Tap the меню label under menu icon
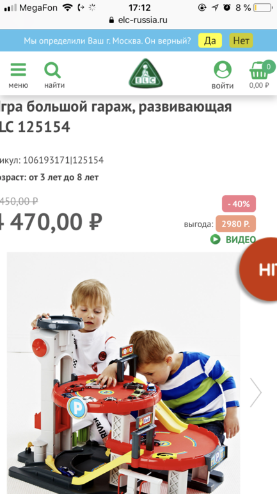Viewport: 277px width, 494px height. pos(18,85)
